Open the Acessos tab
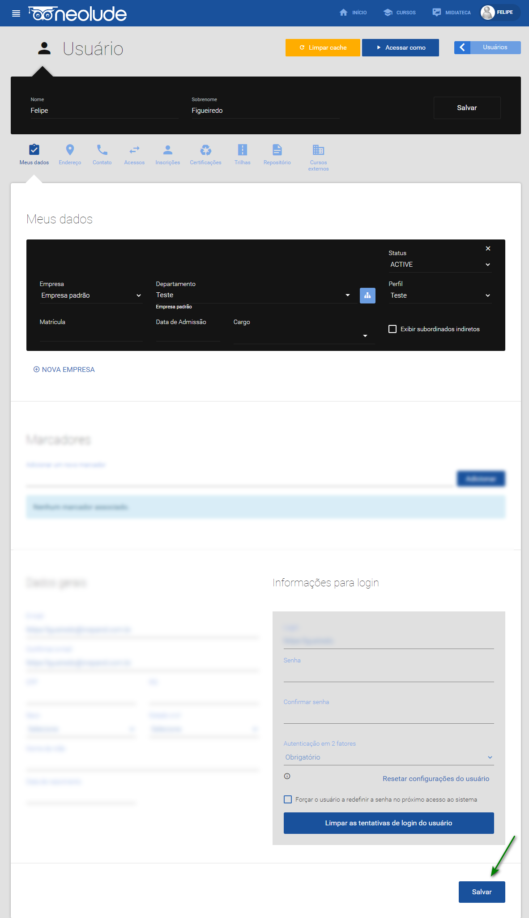The image size is (529, 918). pos(134,155)
